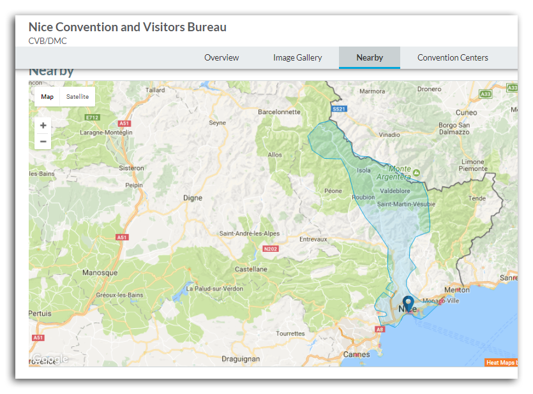Click the SS21 road shield at top
533x394 pixels.
339,108
